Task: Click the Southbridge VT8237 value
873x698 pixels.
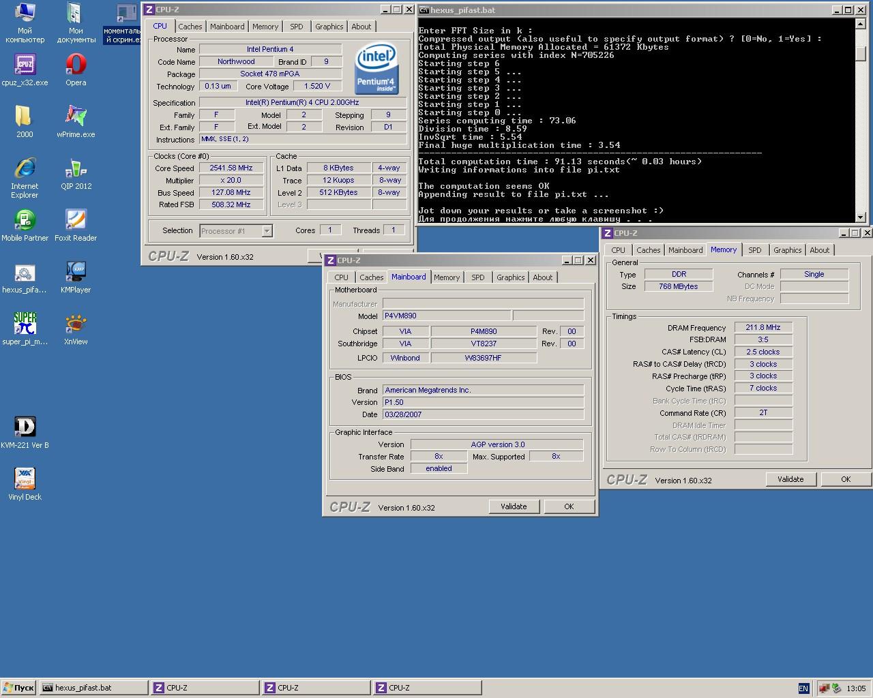Action: click(x=484, y=344)
